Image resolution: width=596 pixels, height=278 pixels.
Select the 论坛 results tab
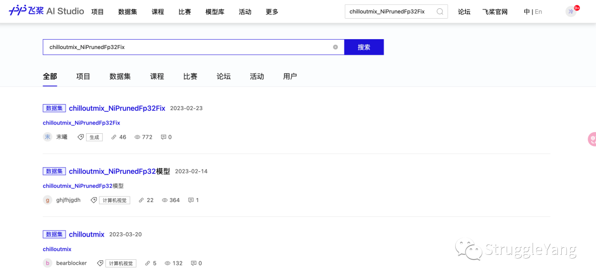[x=223, y=76]
